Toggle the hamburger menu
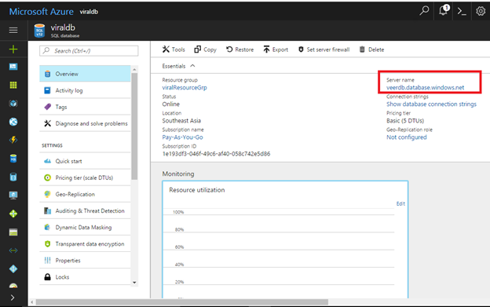Screen dimensions: 490x307 point(13,30)
